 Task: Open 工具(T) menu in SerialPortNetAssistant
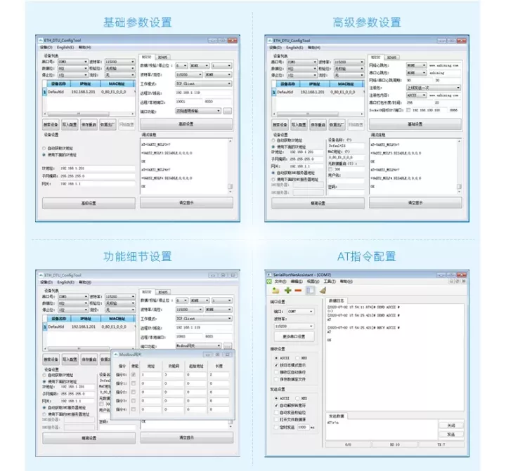330,281
